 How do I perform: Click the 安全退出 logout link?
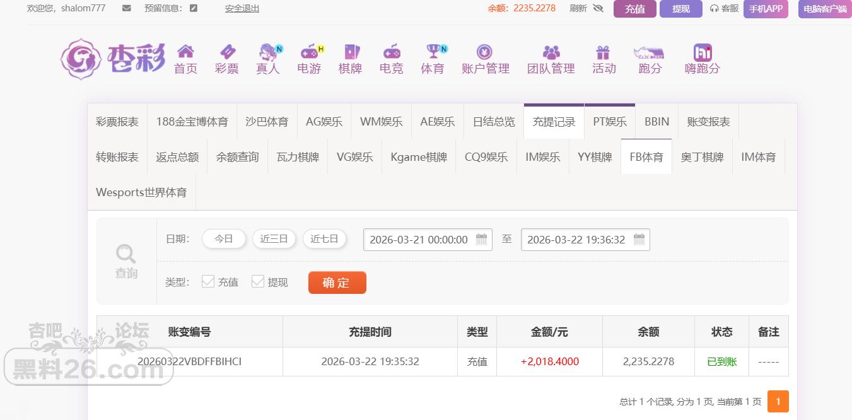click(x=242, y=8)
